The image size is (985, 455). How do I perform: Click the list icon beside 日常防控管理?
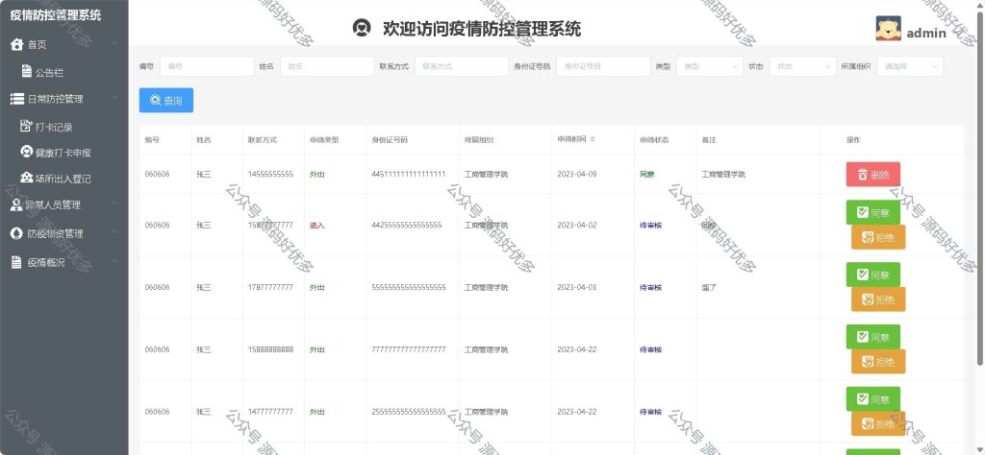pyautogui.click(x=17, y=99)
